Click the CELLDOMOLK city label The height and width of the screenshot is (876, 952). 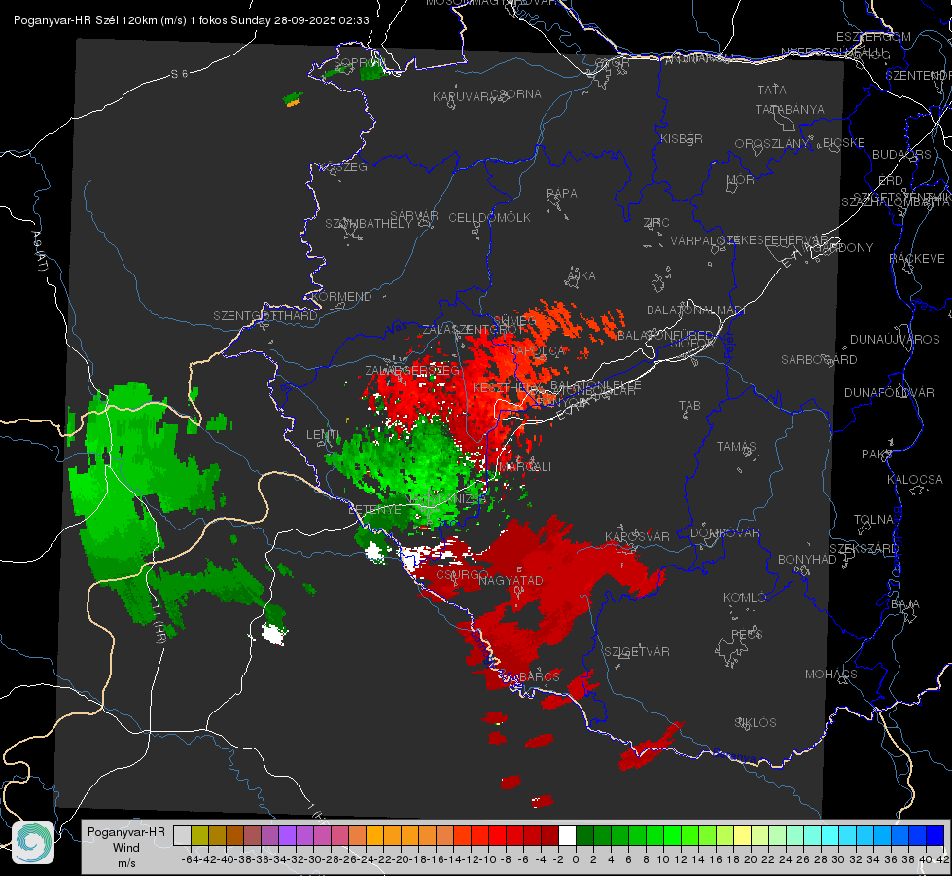[489, 218]
